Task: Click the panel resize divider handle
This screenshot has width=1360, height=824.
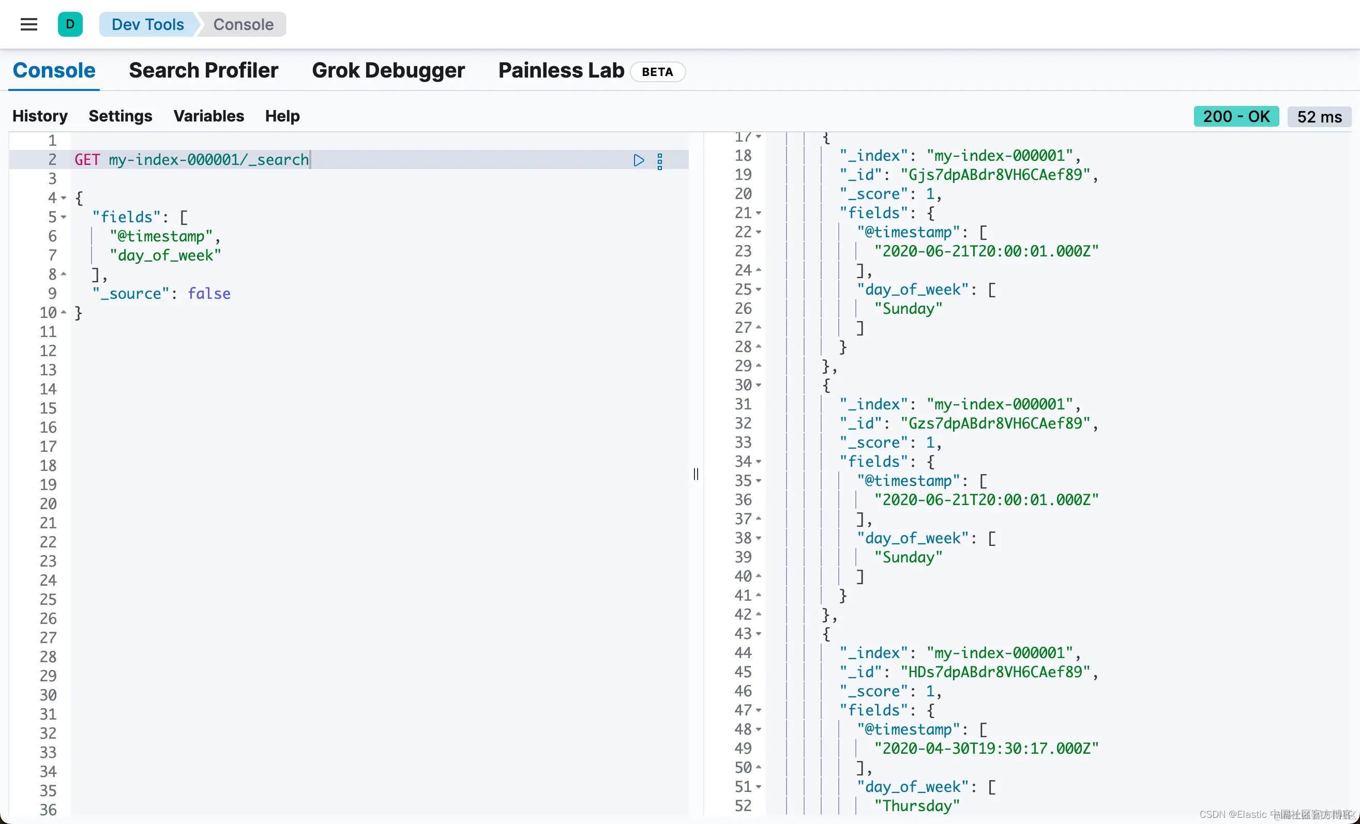Action: click(x=696, y=474)
